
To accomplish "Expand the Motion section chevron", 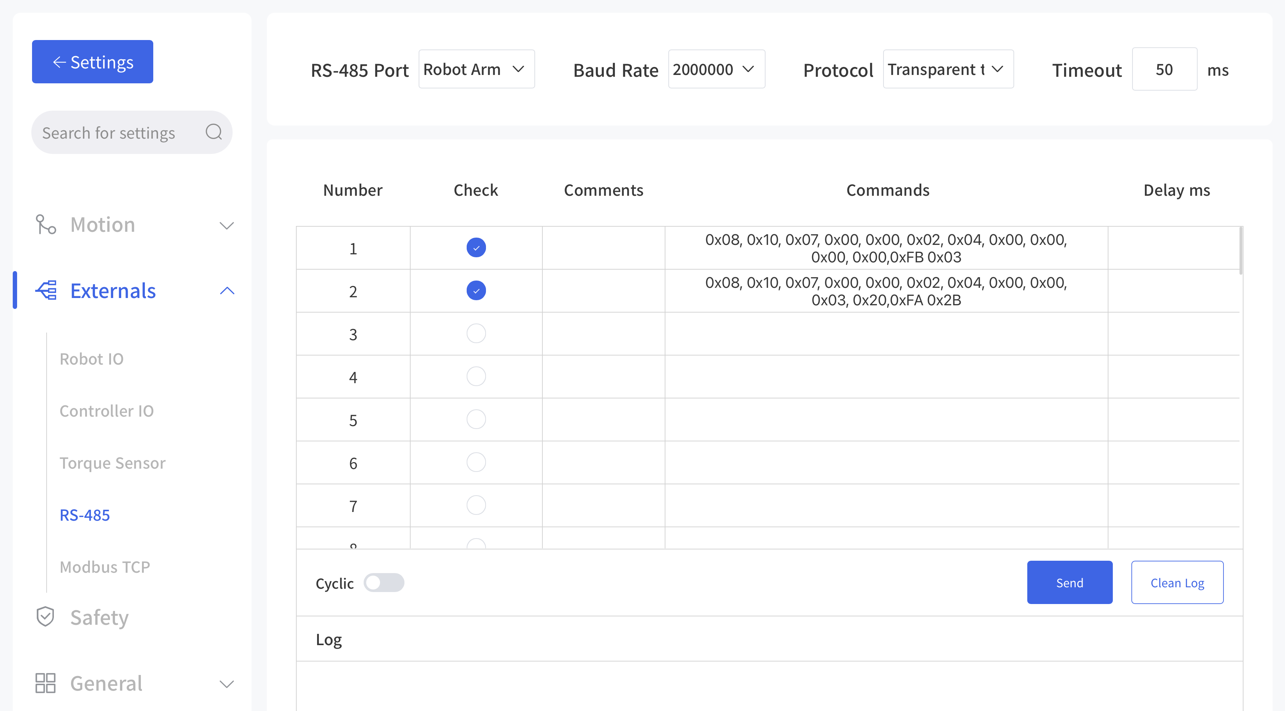I will point(227,225).
